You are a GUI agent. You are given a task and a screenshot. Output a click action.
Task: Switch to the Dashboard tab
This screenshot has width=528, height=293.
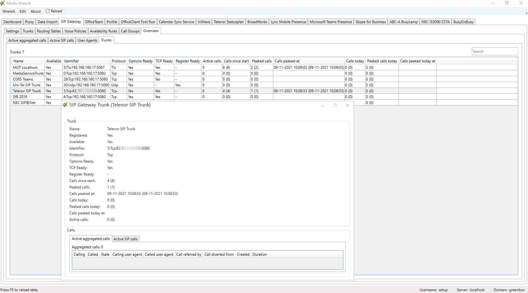[12, 22]
